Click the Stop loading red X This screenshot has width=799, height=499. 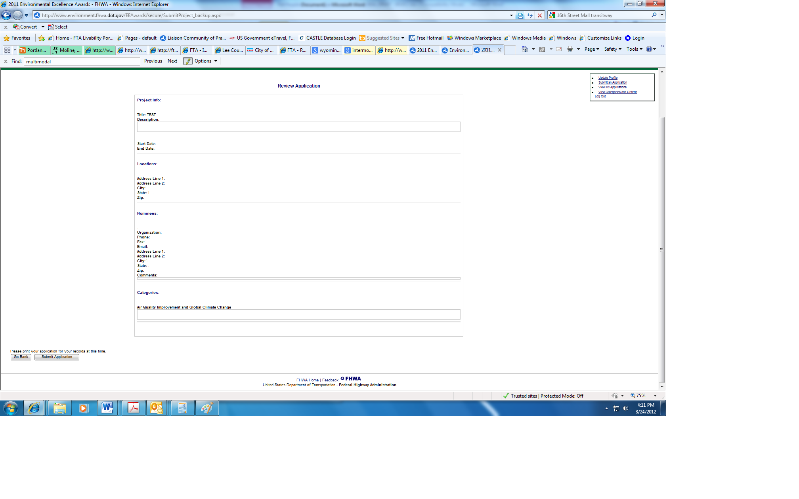540,15
